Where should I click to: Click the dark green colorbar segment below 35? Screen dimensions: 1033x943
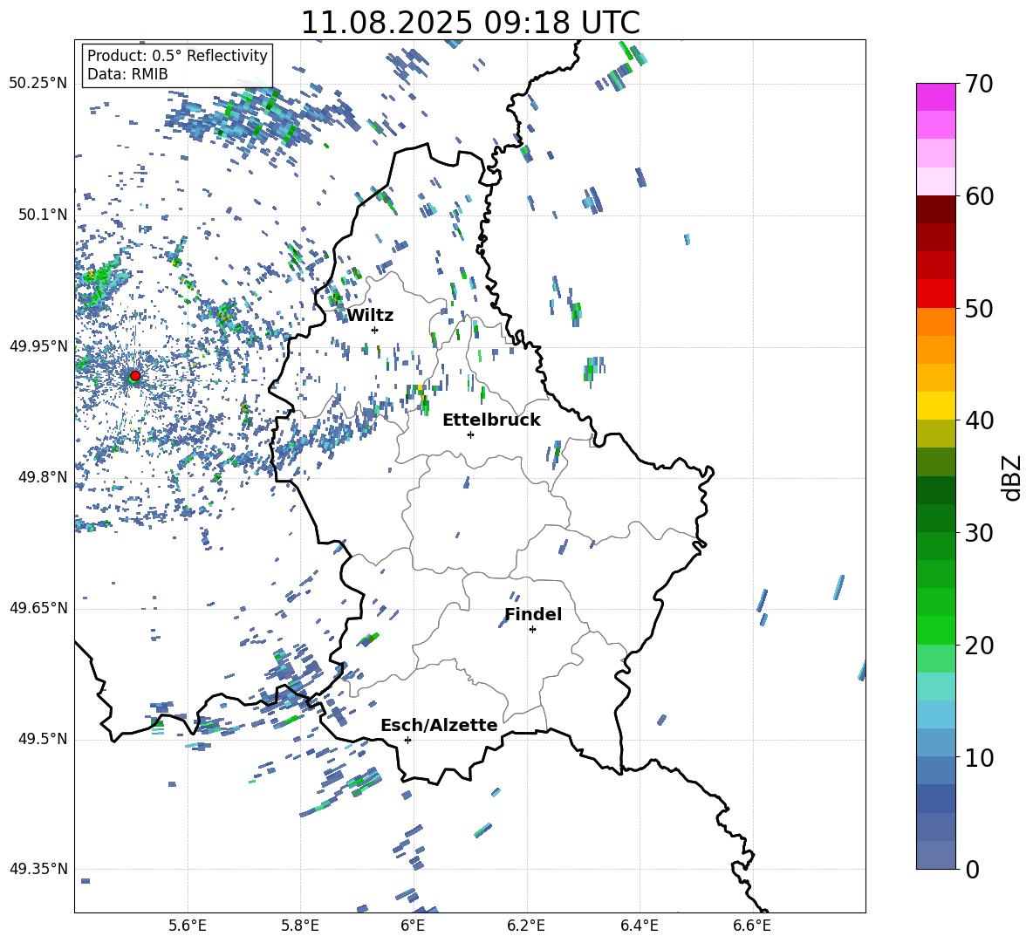935,490
